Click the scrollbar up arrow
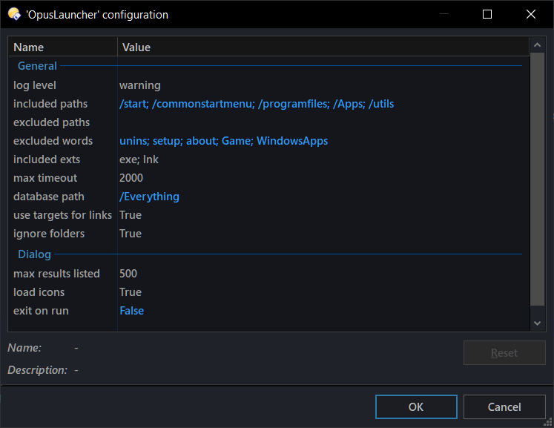Image resolution: width=554 pixels, height=428 pixels. tap(538, 45)
